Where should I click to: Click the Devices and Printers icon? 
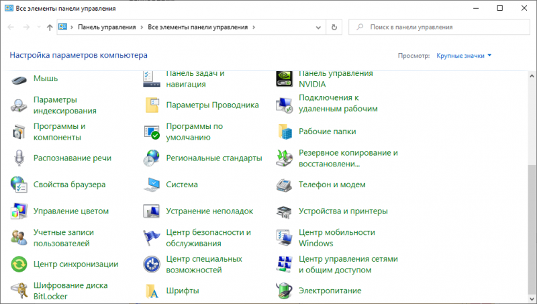tap(284, 211)
